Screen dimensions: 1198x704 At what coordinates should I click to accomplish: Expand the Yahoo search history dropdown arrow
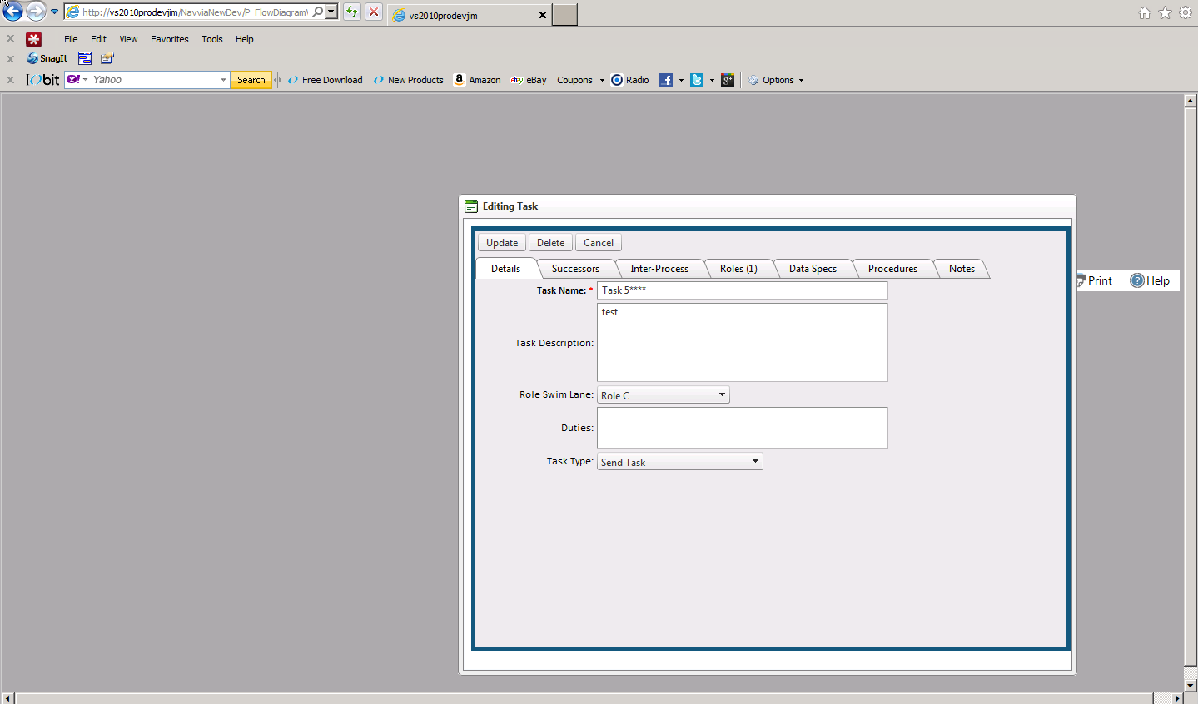coord(223,80)
